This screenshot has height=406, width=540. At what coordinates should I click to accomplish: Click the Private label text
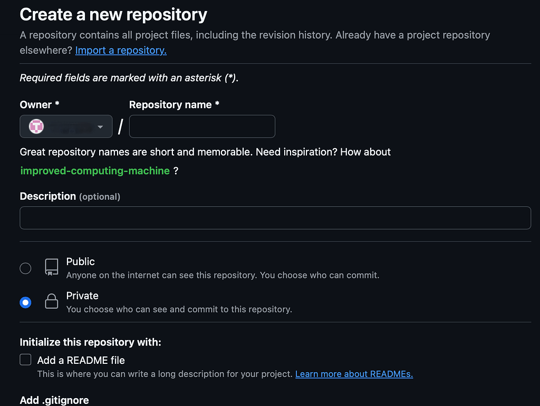pos(82,296)
